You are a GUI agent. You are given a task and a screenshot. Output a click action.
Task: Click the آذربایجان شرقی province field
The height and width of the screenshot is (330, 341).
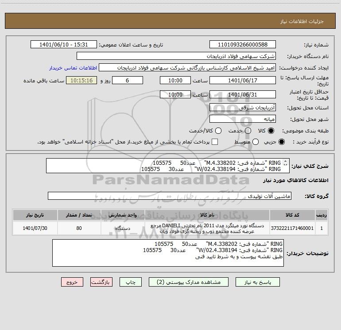[243, 107]
